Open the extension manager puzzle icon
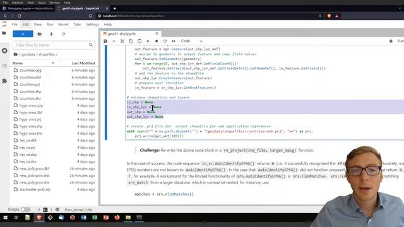Screen dimensions: 404x227 (4, 81)
